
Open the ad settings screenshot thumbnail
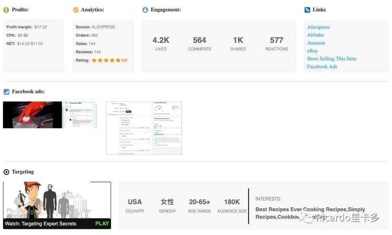(x=144, y=128)
